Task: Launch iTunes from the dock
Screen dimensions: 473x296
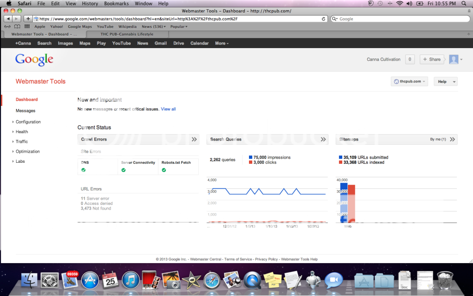Action: coord(130,281)
